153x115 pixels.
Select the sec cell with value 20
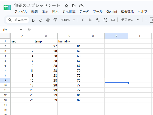(22, 90)
